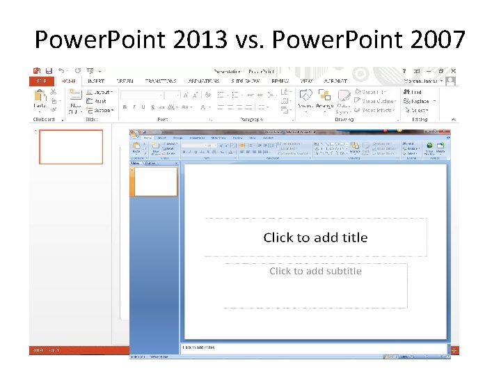Open Font group dialog launcher in 2013
The width and height of the screenshot is (501, 376).
click(x=210, y=120)
